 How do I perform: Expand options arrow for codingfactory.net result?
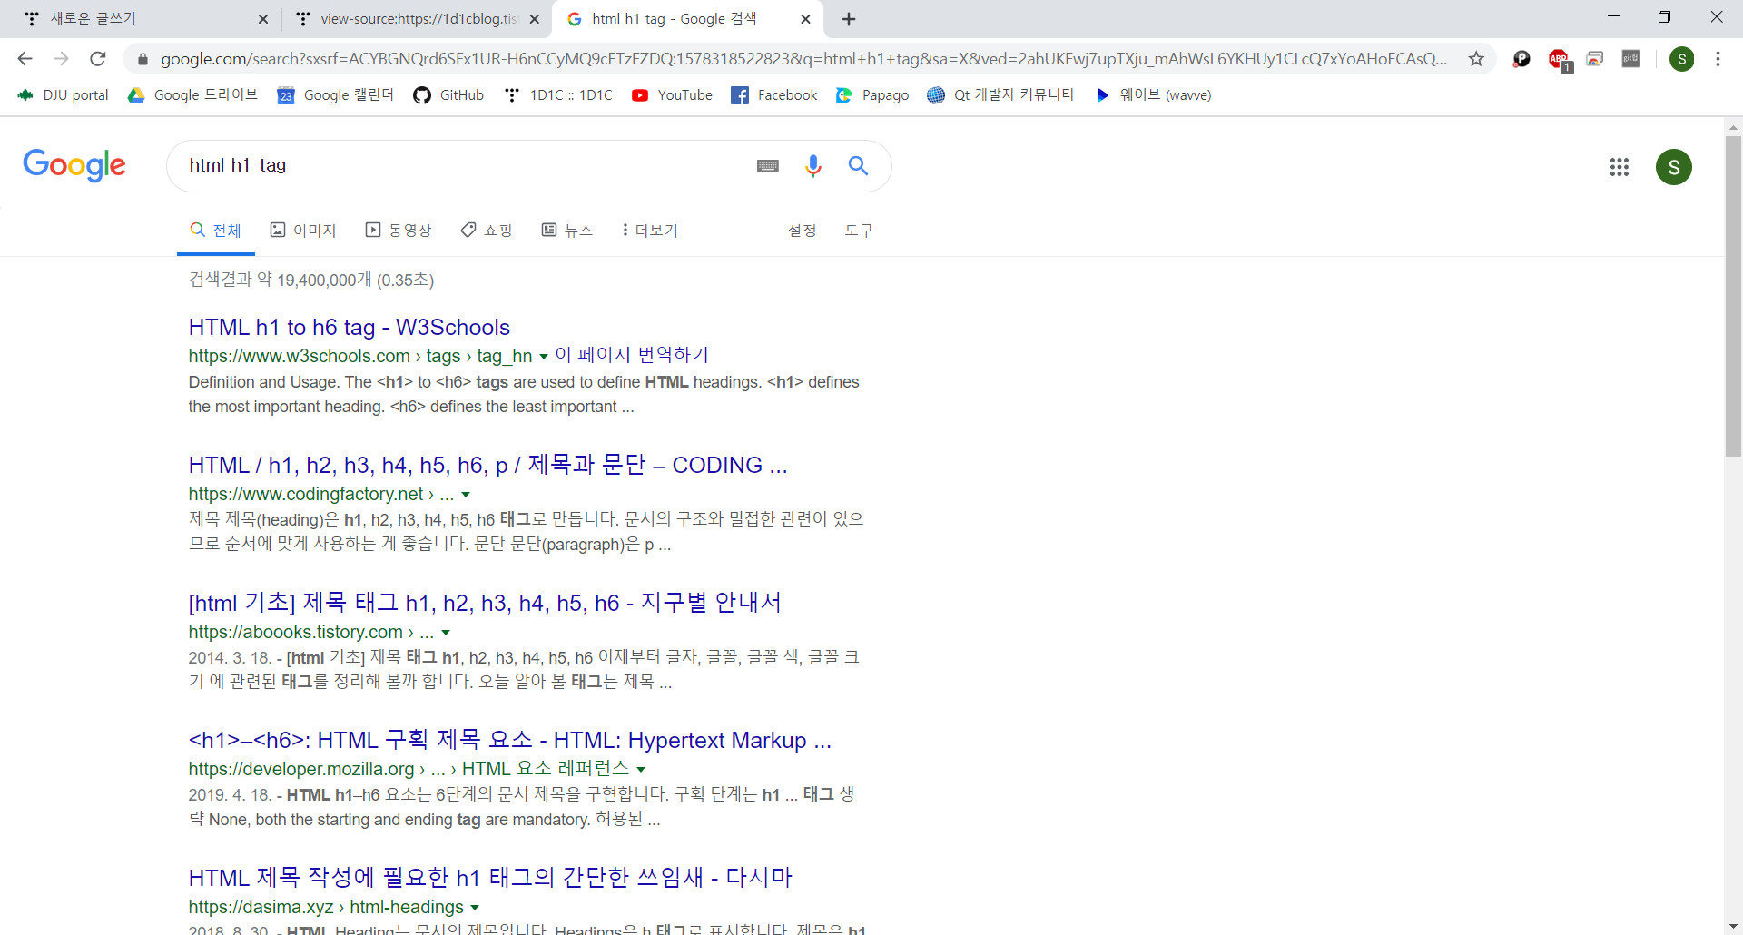(x=466, y=495)
